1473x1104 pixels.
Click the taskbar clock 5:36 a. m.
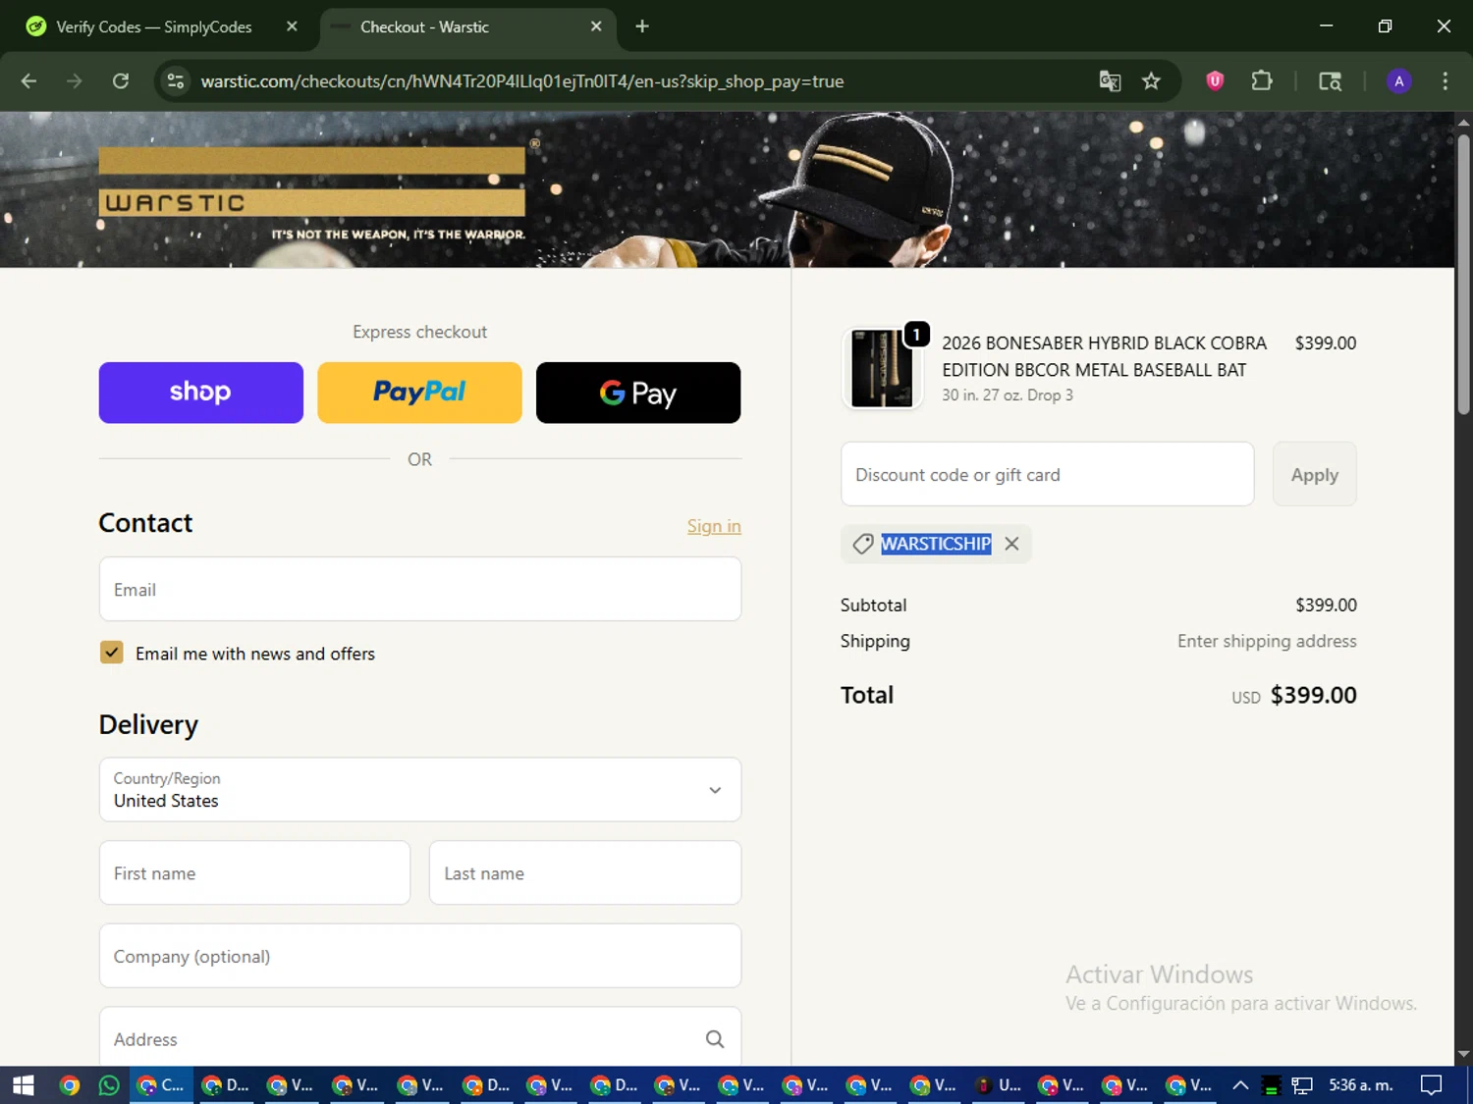[1360, 1085]
